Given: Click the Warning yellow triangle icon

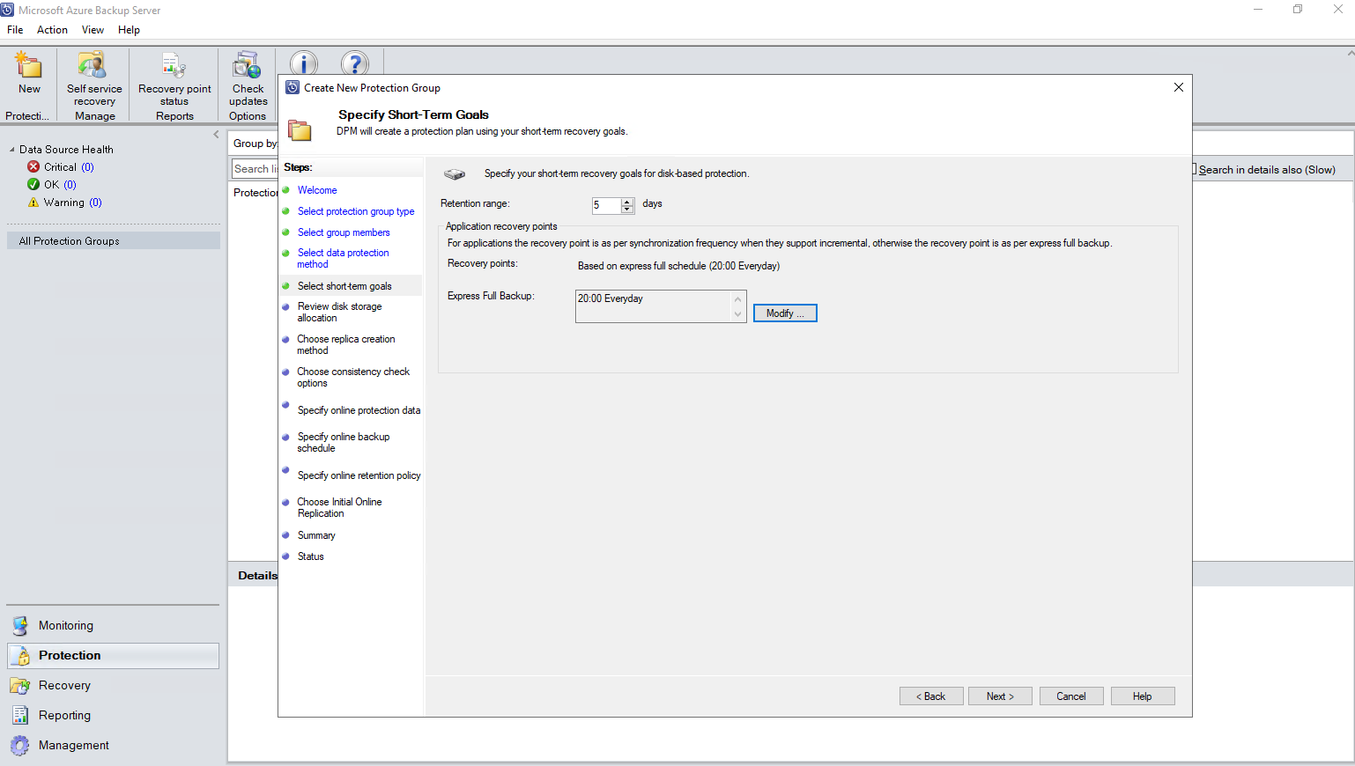Looking at the screenshot, I should point(33,202).
